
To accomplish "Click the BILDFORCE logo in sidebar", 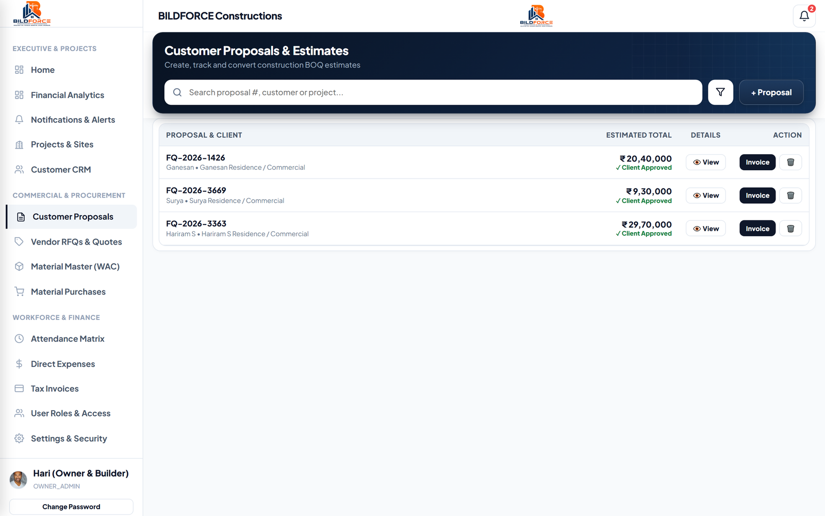I will pyautogui.click(x=32, y=13).
